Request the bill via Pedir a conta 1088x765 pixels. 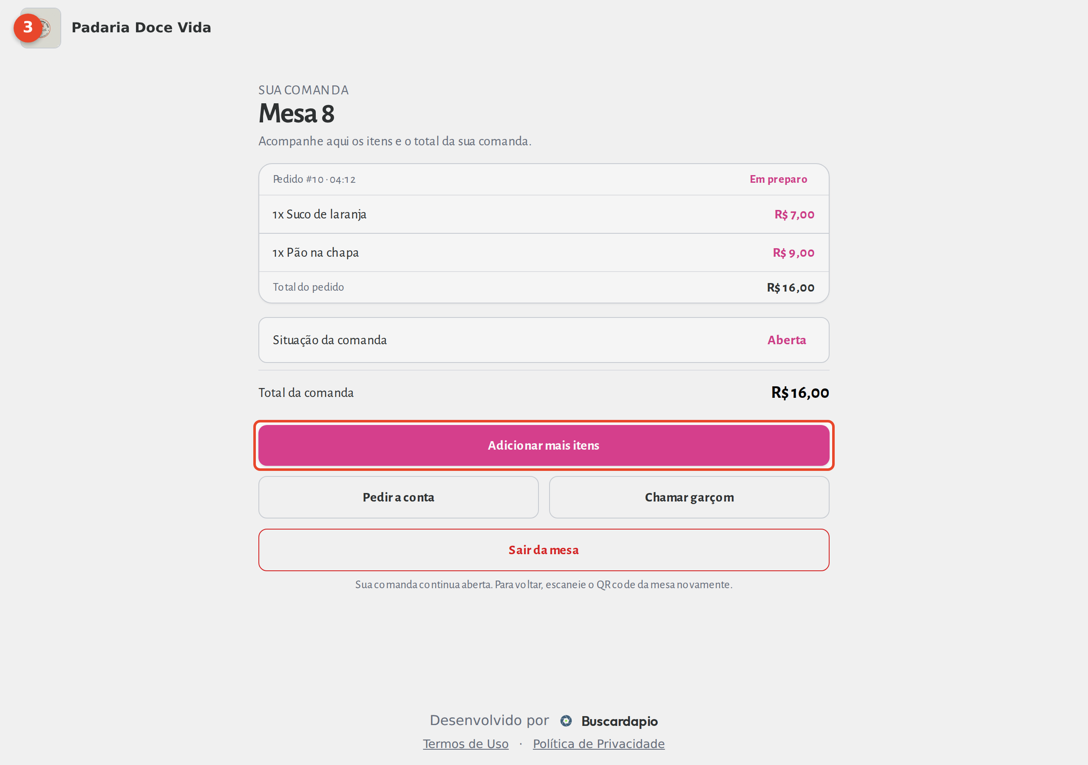tap(399, 497)
